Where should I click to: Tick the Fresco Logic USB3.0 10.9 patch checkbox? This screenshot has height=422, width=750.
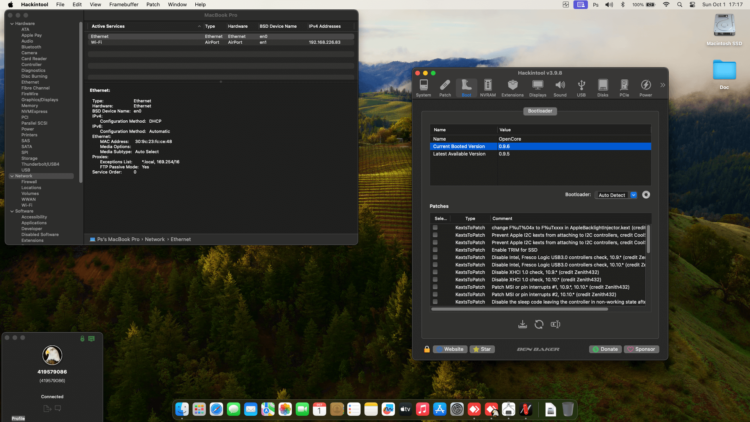tap(435, 257)
